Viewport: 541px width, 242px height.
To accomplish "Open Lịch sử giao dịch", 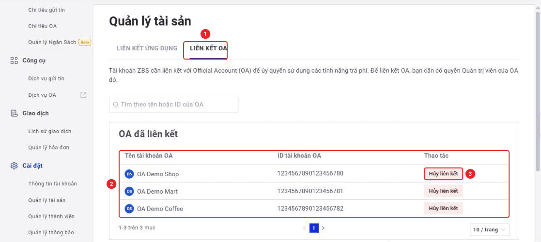I will 50,131.
